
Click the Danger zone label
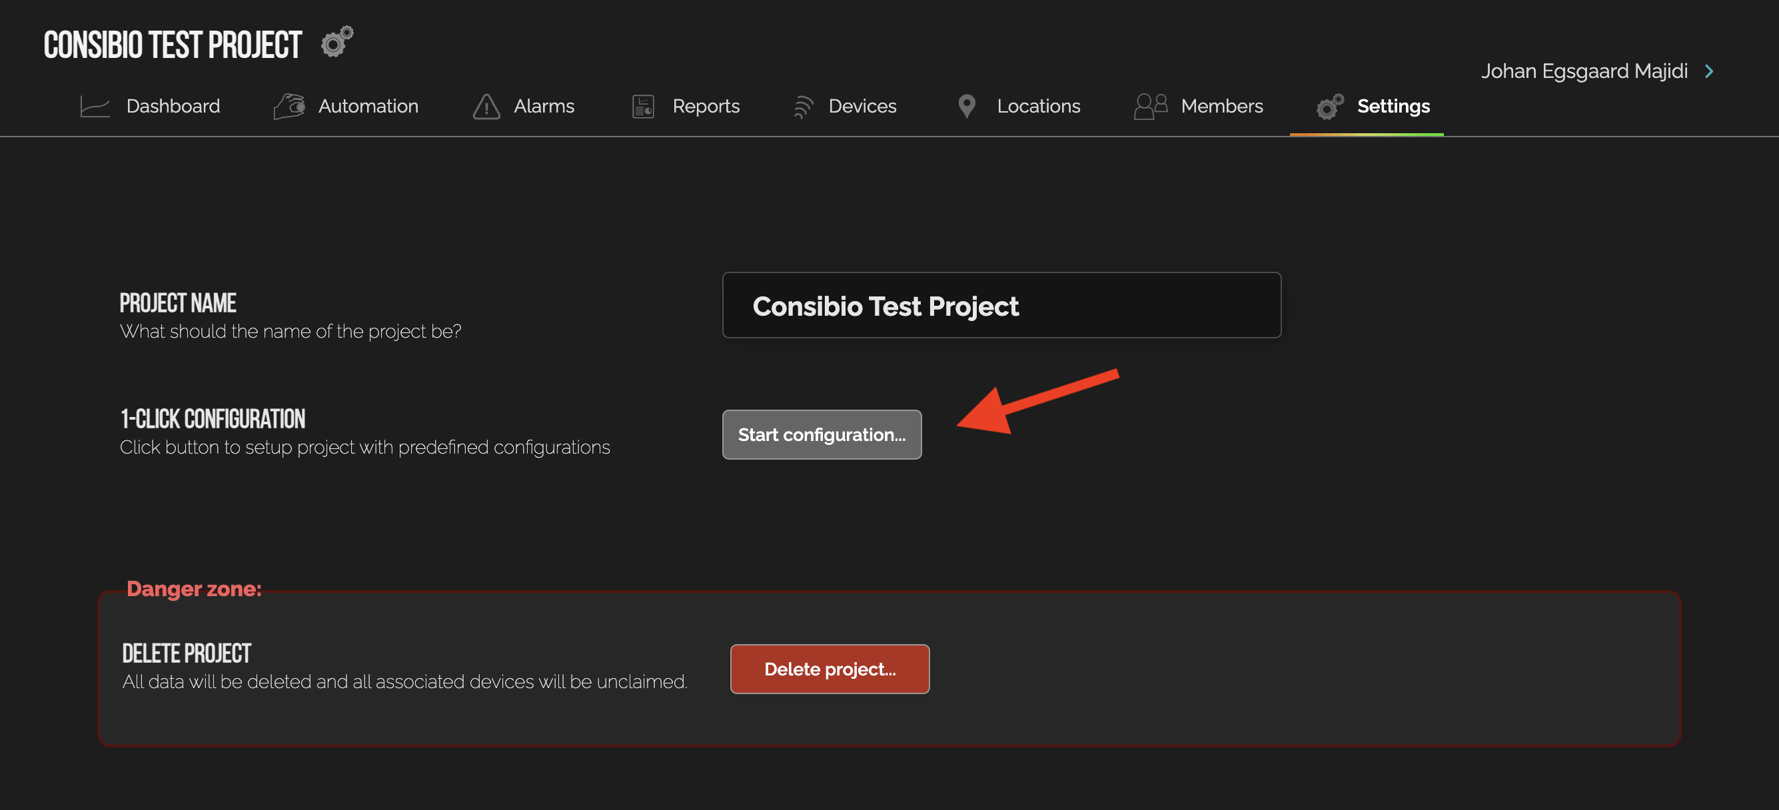(194, 589)
